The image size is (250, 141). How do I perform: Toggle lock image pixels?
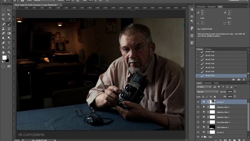207,97
